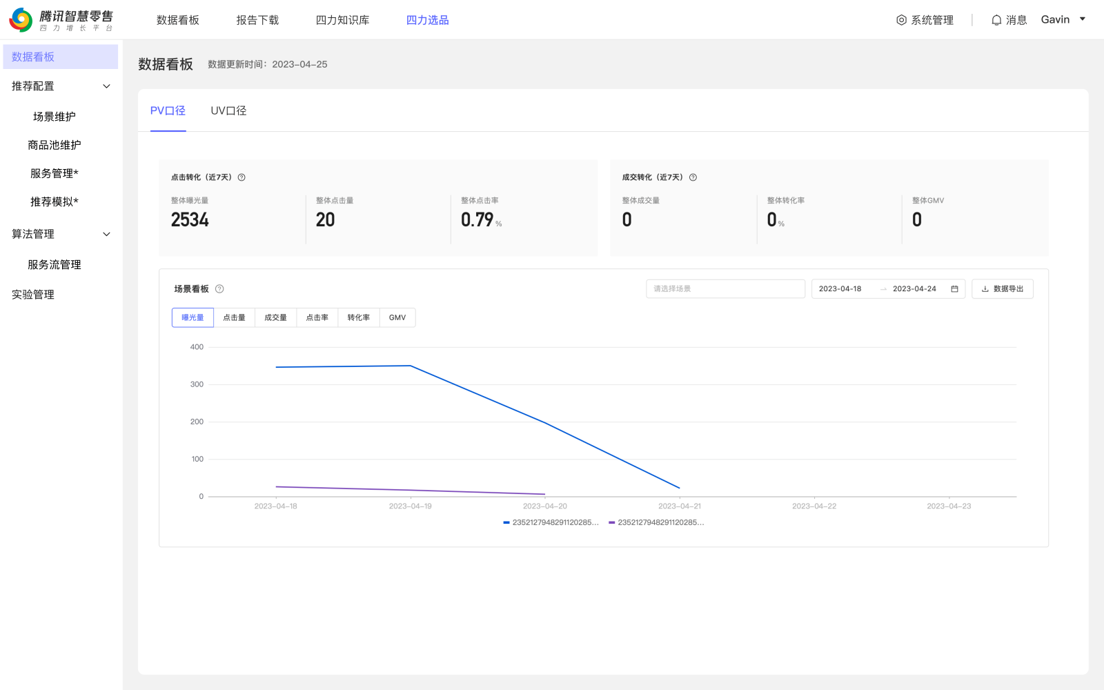Click help icon beside 点击转化（近7天）

(x=241, y=177)
